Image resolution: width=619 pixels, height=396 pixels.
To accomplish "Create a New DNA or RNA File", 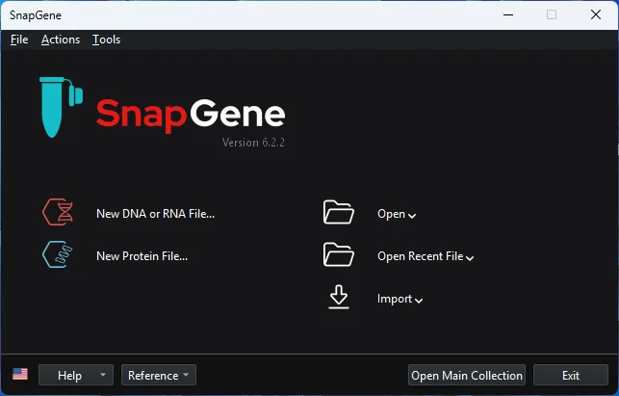I will [x=156, y=214].
